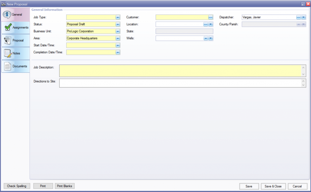Image resolution: width=311 pixels, height=192 pixels.
Task: Click the Print Blanks button
Action: tap(64, 186)
